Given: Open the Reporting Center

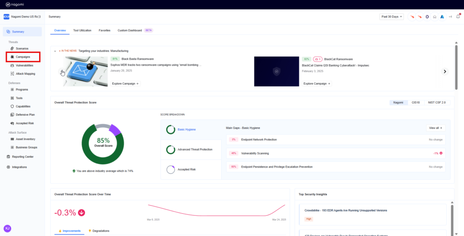Looking at the screenshot, I should coord(23,157).
